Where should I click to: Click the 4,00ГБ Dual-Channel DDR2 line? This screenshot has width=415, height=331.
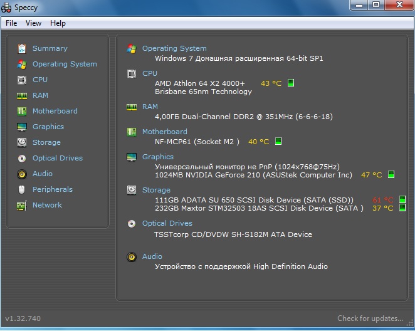click(244, 117)
